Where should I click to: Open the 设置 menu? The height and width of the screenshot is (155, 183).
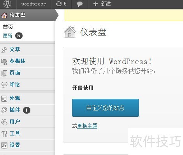pyautogui.click(x=27, y=145)
